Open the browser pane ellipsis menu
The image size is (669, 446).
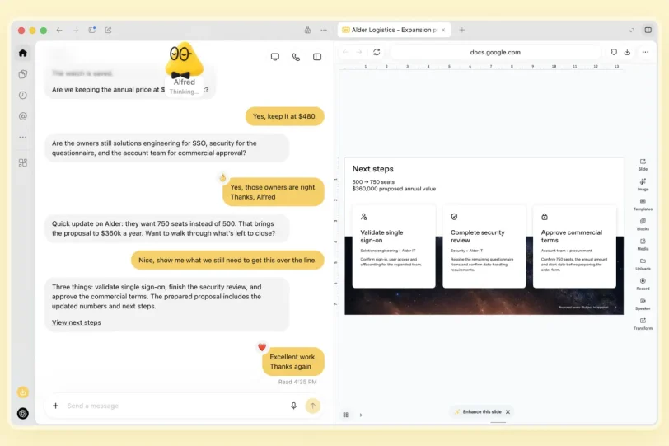pyautogui.click(x=646, y=52)
